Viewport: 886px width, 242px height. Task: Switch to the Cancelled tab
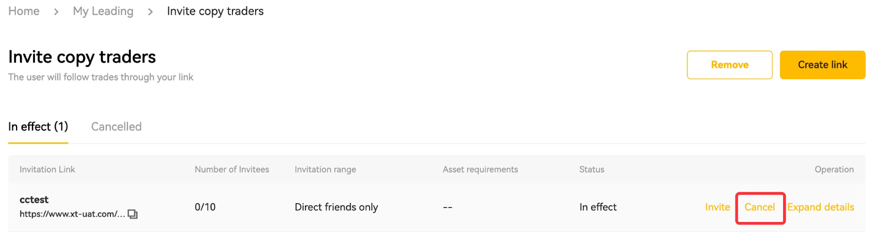116,127
